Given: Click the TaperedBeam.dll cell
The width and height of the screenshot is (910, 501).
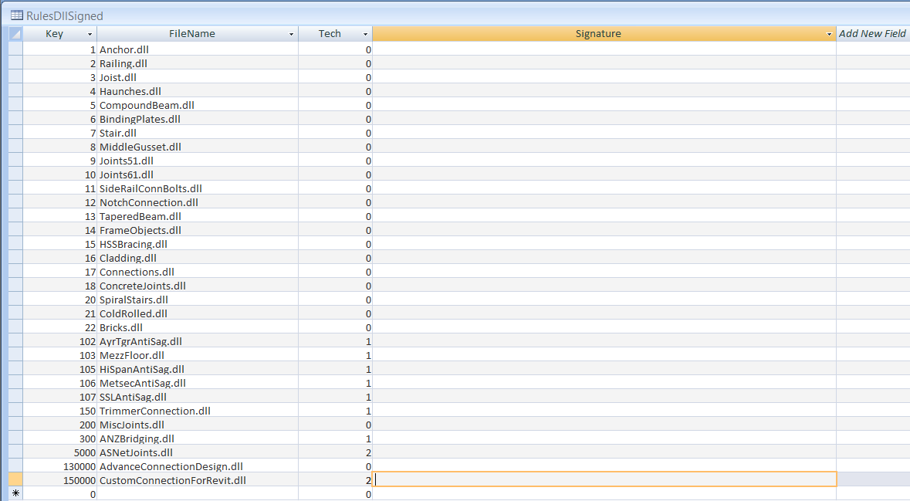Looking at the screenshot, I should click(198, 217).
